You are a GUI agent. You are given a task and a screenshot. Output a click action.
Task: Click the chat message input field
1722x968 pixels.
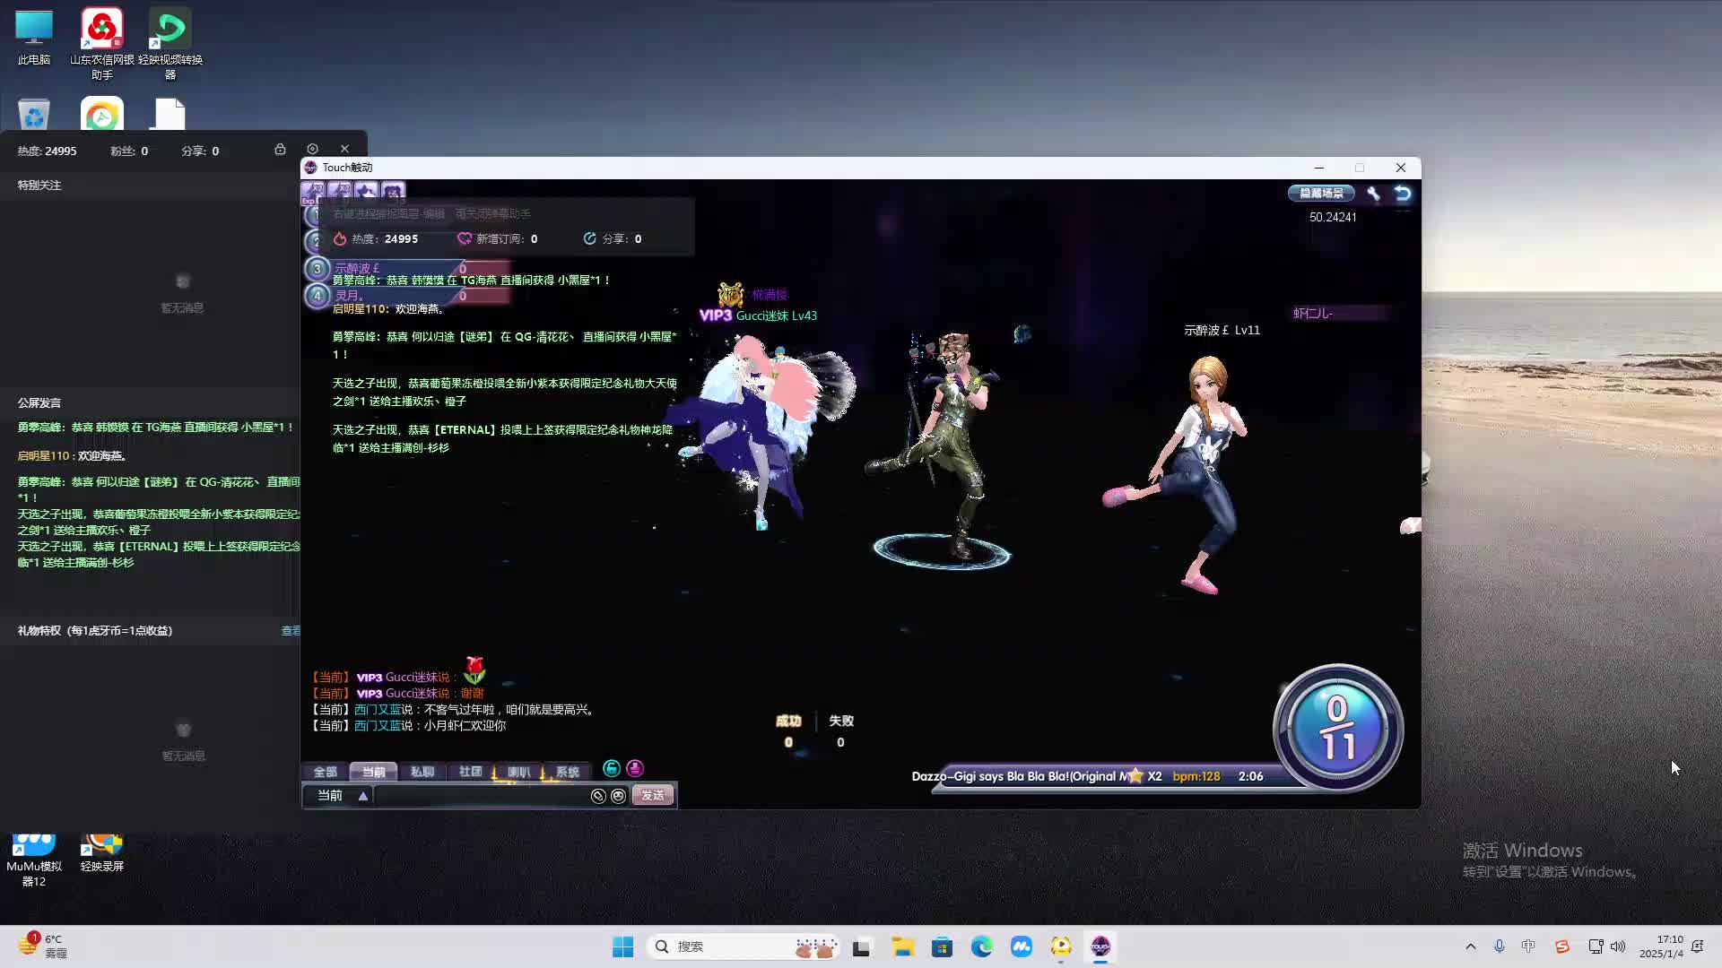(x=480, y=796)
